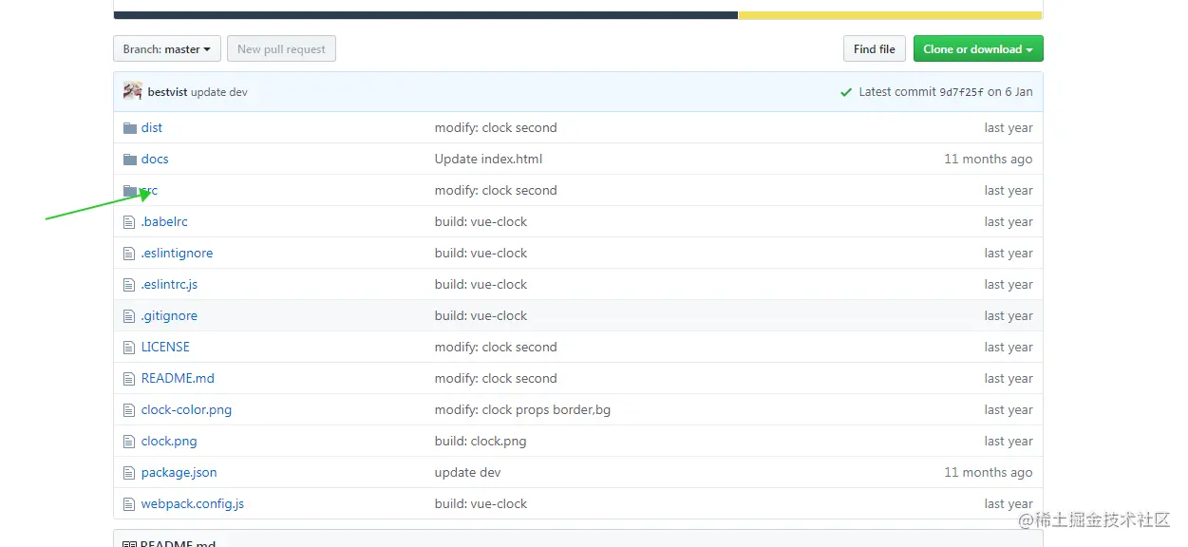
Task: Open the dist row commit message
Action: point(496,128)
